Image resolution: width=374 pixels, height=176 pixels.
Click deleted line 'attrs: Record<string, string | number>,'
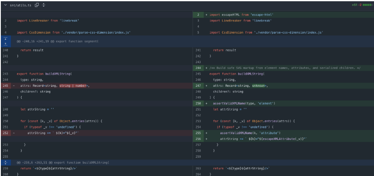97,86
